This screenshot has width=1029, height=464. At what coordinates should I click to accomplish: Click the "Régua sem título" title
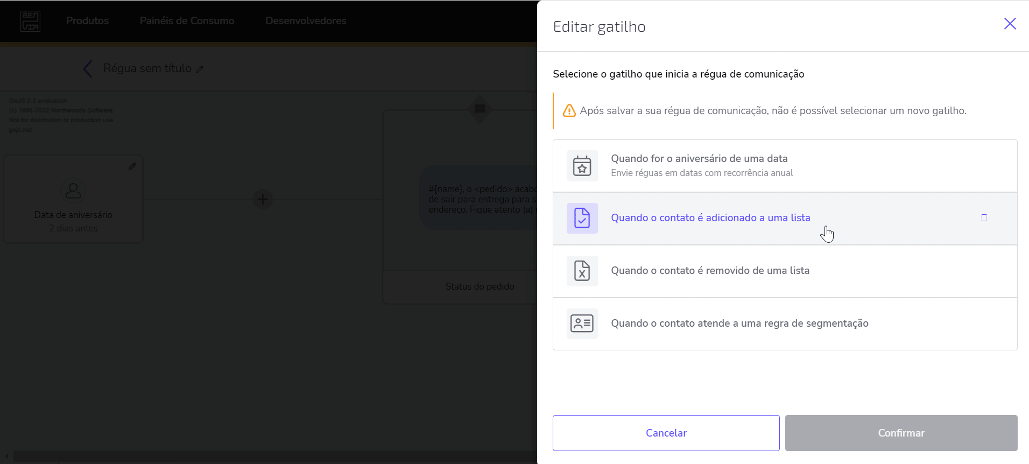[x=147, y=68]
